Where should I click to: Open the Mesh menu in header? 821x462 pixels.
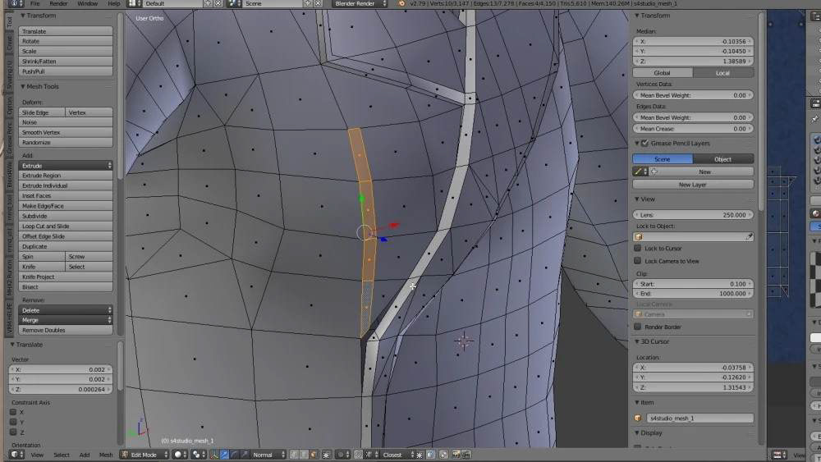[x=106, y=455]
